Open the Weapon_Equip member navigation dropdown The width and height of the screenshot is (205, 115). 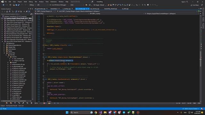pos(172,13)
